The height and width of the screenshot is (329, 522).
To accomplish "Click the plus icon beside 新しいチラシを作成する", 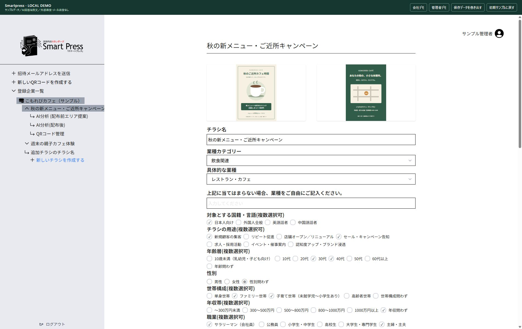I will [x=32, y=160].
